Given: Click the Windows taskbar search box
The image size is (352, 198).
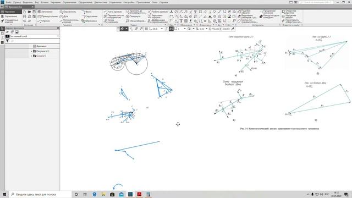Looking at the screenshot, I should [x=40, y=194].
